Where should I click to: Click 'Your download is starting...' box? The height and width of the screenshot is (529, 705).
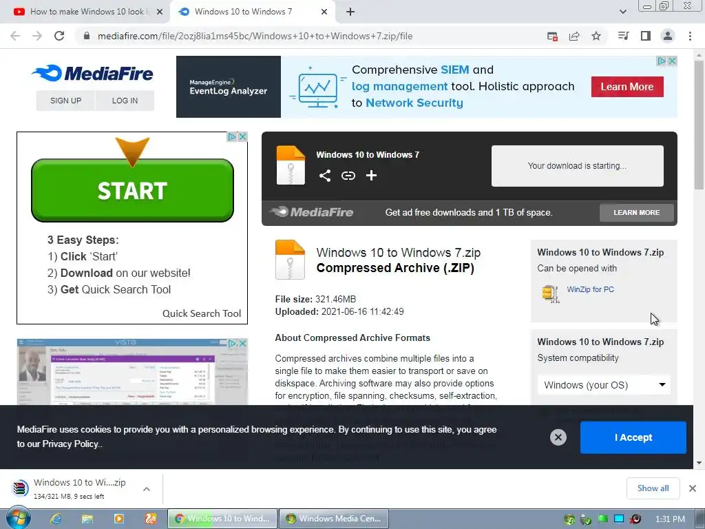point(578,165)
